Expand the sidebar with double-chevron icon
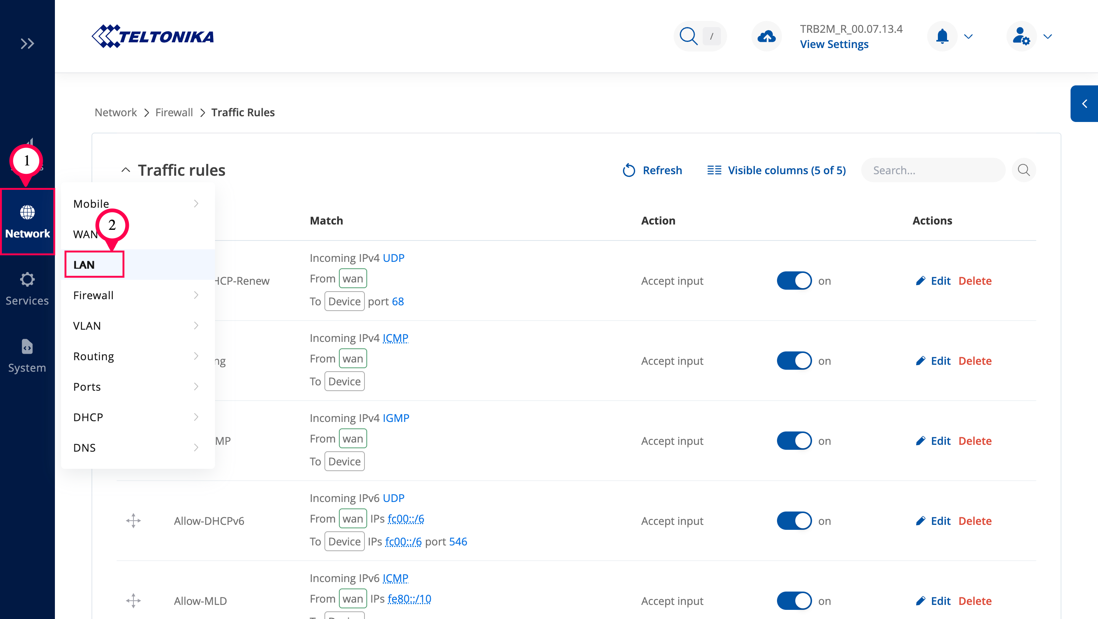This screenshot has width=1098, height=619. [x=27, y=43]
